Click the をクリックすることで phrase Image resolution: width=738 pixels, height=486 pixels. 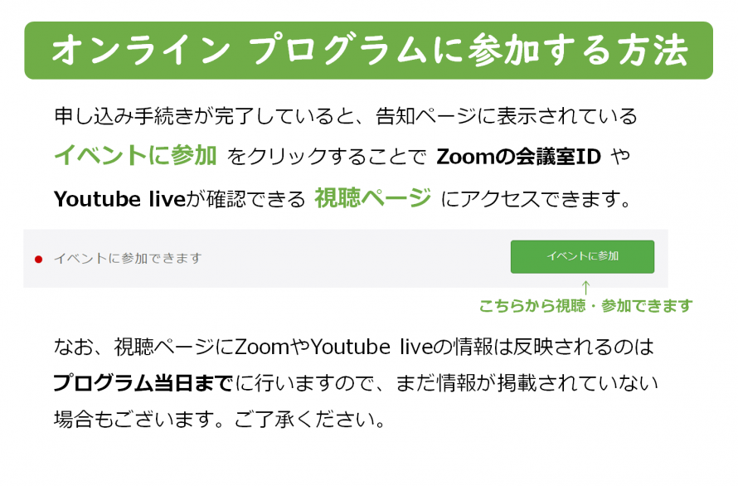(x=327, y=157)
